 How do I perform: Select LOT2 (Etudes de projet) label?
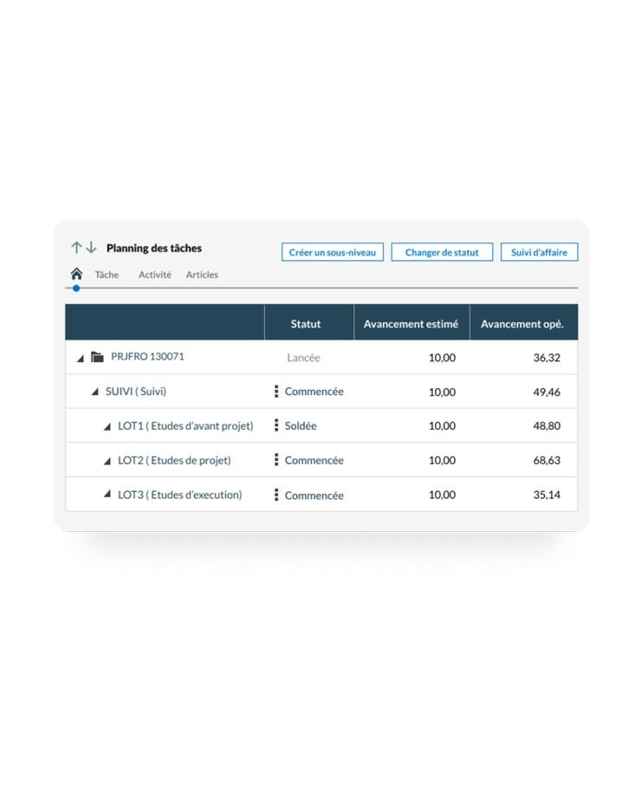click(x=174, y=461)
